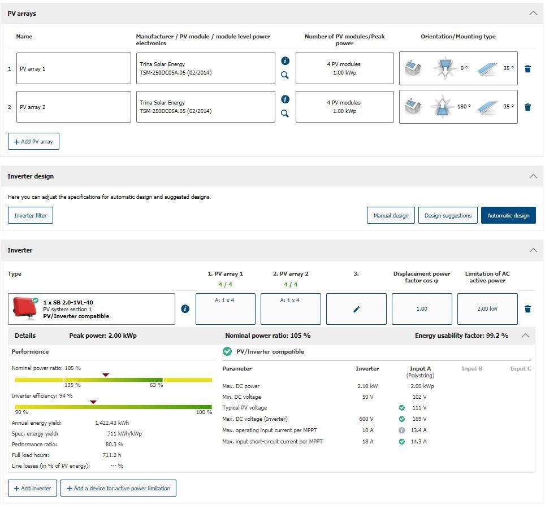Click info icon beside 13.4 A value

(401, 430)
